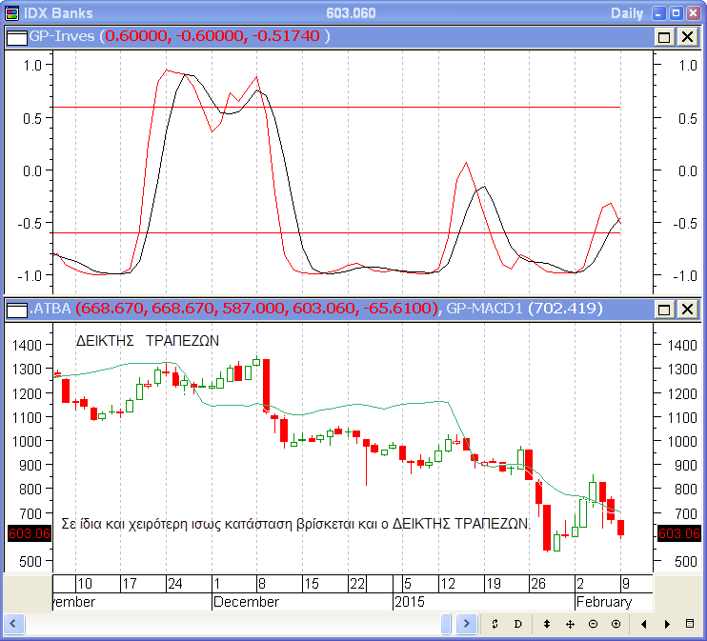Screen dimensions: 707x641
Task: Click the vertical rescale arrows icon
Action: (x=547, y=624)
